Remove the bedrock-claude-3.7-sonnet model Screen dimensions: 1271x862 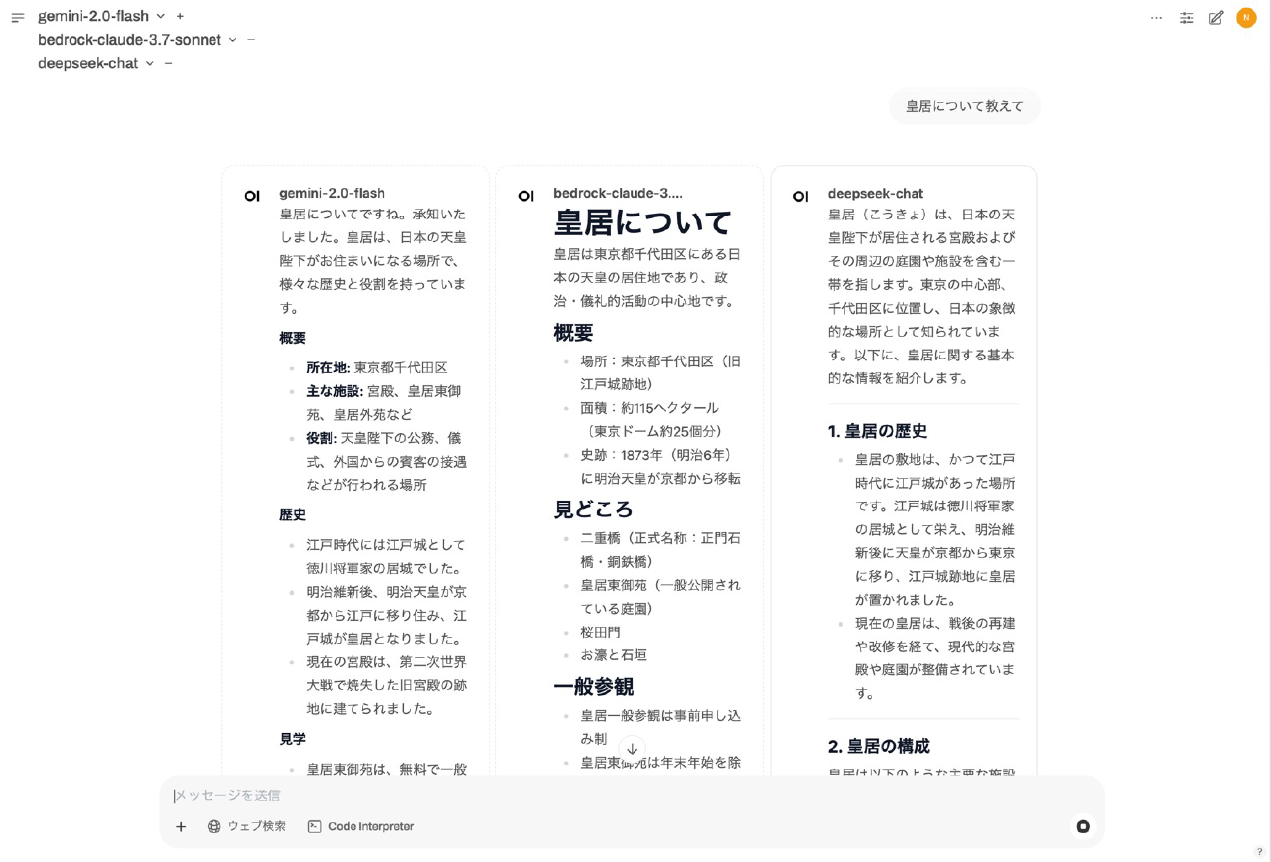(251, 39)
